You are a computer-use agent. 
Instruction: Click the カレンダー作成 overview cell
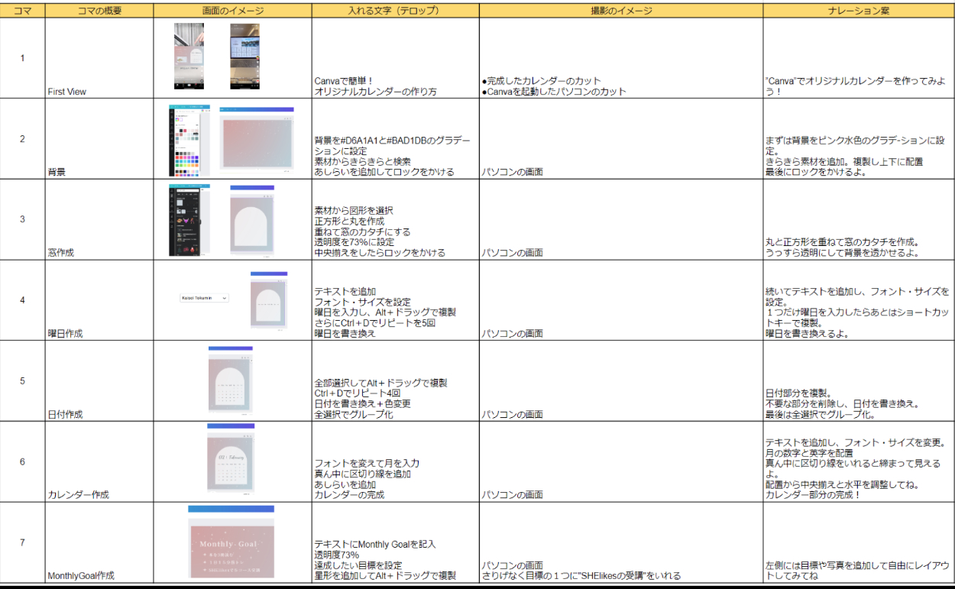[99, 461]
